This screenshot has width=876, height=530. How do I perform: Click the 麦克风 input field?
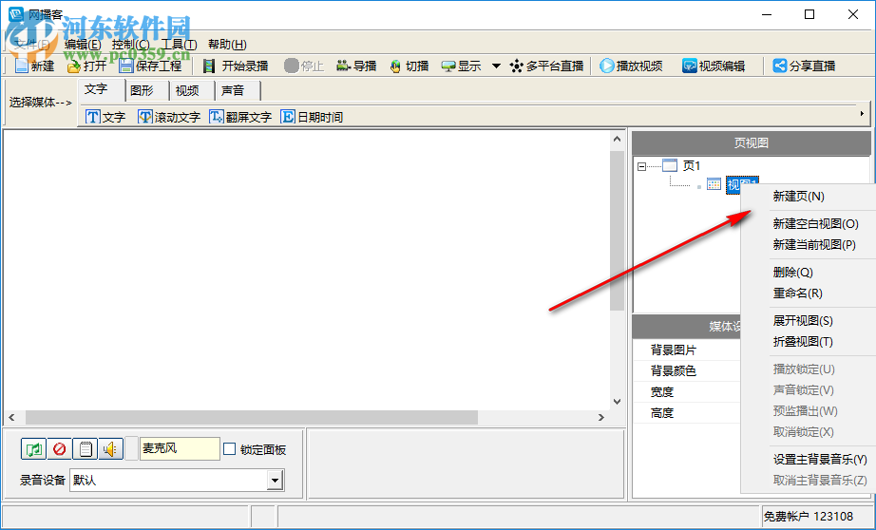[x=180, y=448]
